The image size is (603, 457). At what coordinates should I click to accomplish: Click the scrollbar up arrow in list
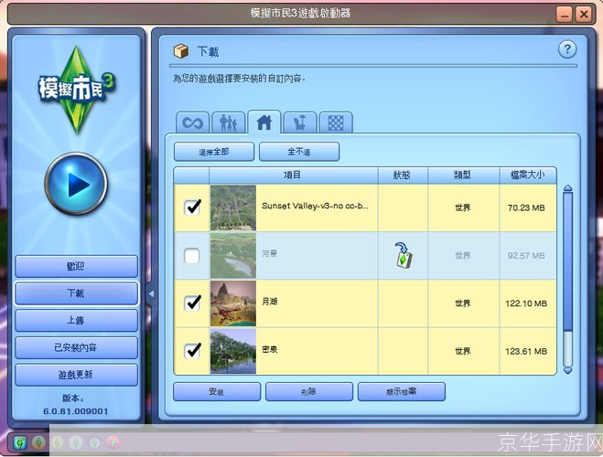[567, 191]
